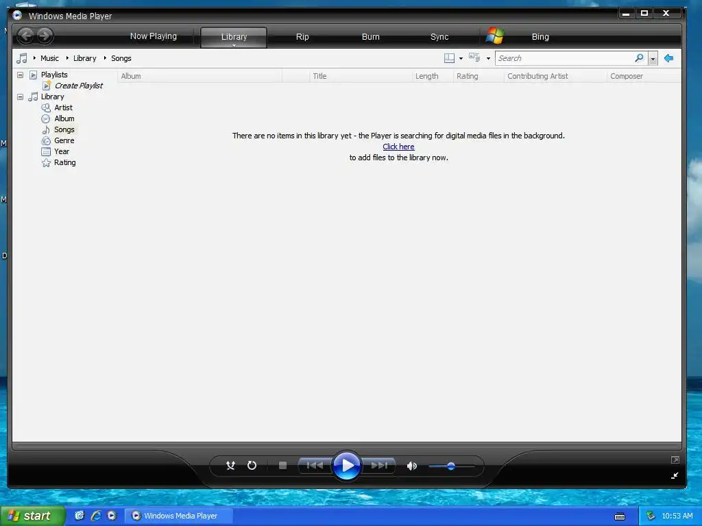Open the Windows start menu
702x526 pixels.
(33, 516)
